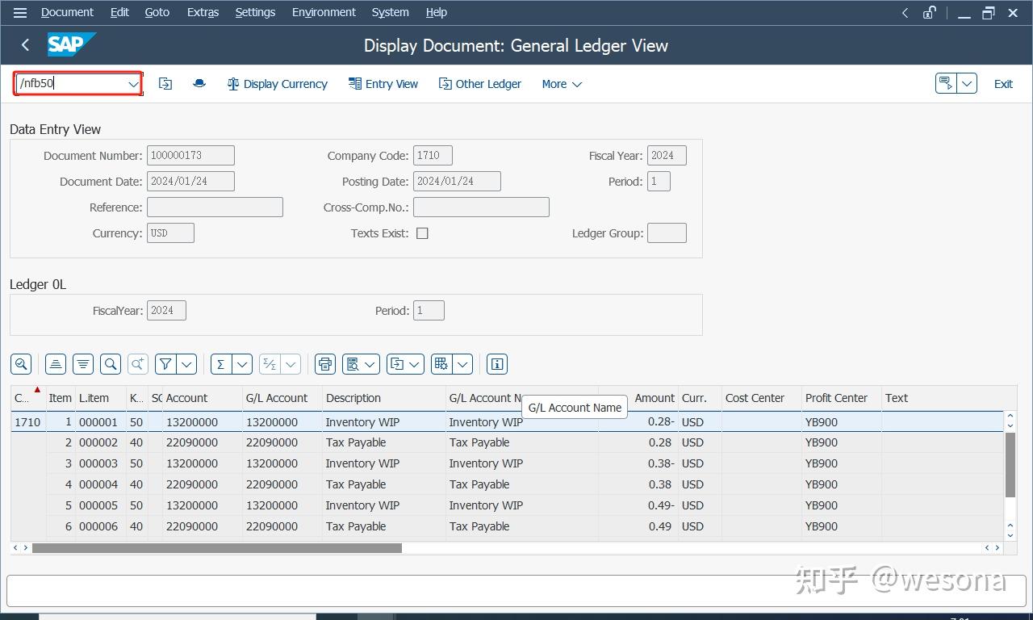Image resolution: width=1033 pixels, height=620 pixels.
Task: Expand the command field history dropdown
Action: click(x=133, y=84)
